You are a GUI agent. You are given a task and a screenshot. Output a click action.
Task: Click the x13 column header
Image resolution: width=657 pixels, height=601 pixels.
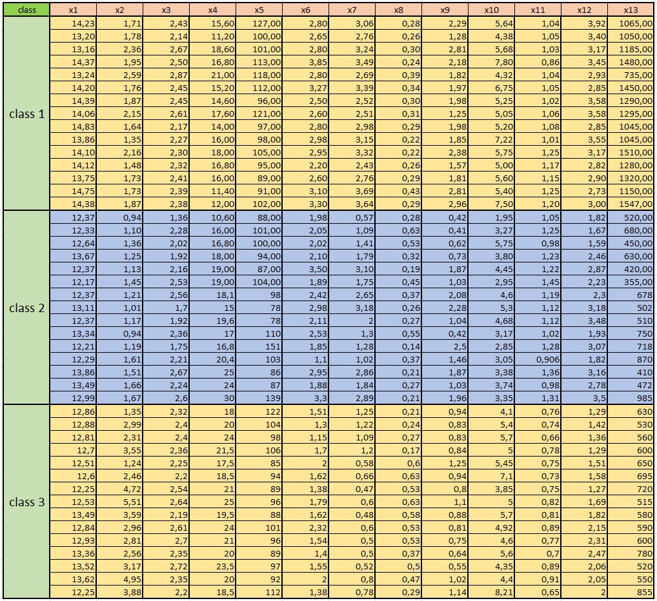tap(631, 10)
